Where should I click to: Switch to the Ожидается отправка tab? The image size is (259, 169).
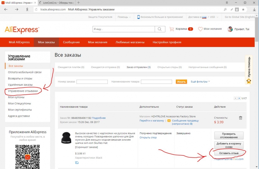pyautogui.click(x=105, y=67)
